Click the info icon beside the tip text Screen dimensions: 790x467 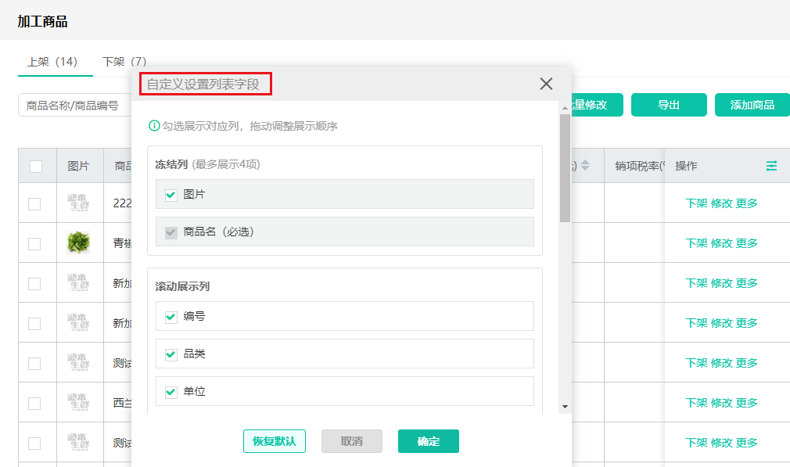pos(153,125)
